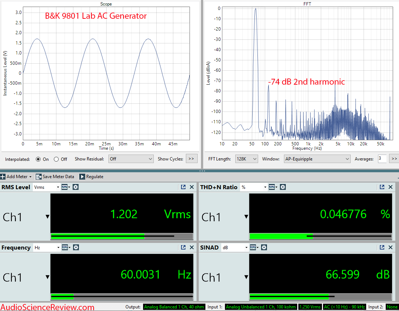Open graph icon in Frequency meter
Image resolution: width=399 pixels, height=311 pixels.
point(66,247)
